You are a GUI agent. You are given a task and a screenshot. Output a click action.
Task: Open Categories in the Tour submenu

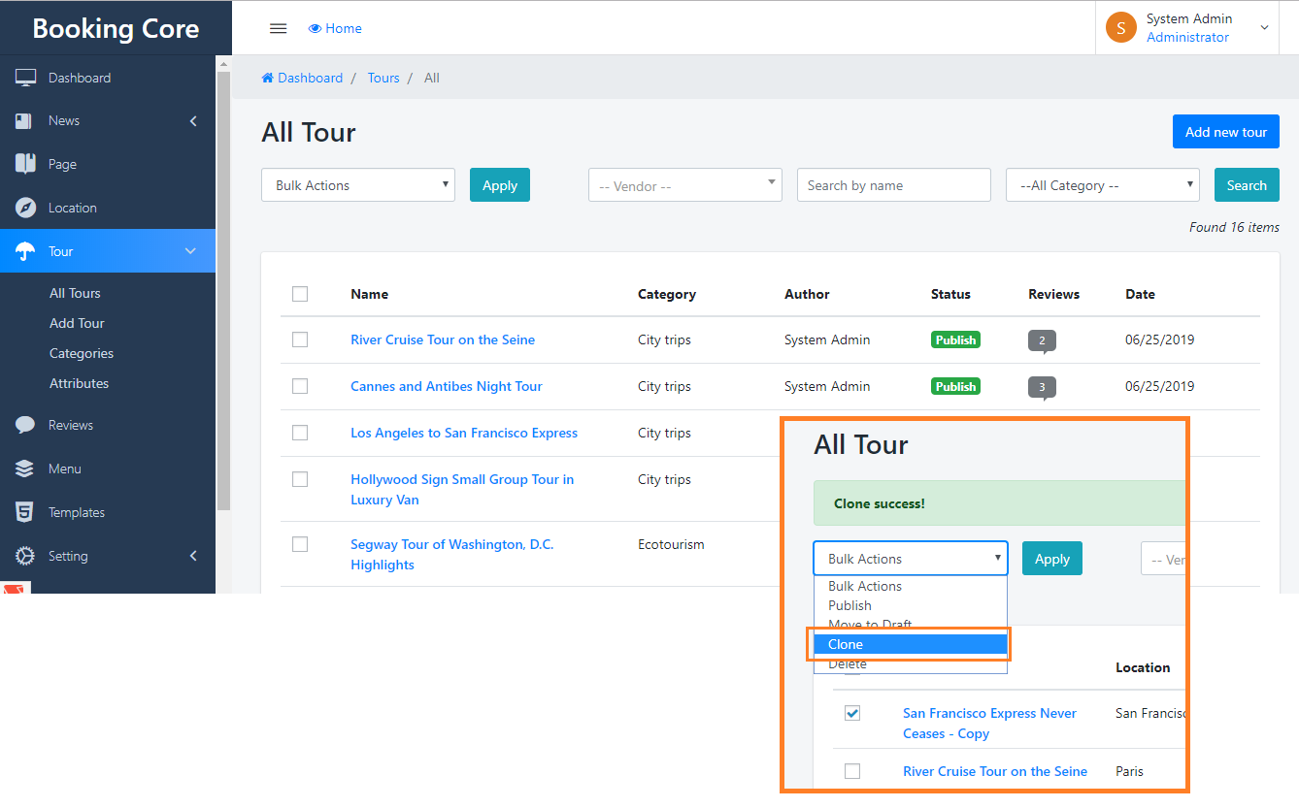[82, 353]
